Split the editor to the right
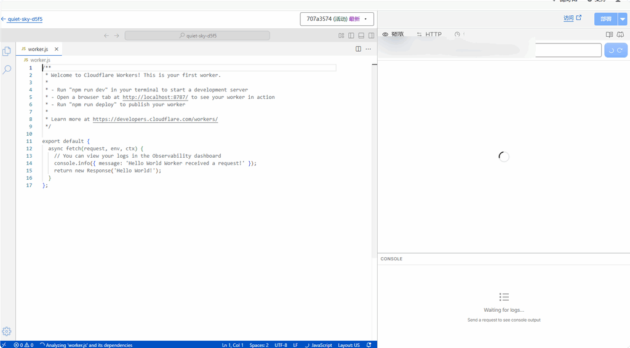This screenshot has width=630, height=348. [359, 49]
